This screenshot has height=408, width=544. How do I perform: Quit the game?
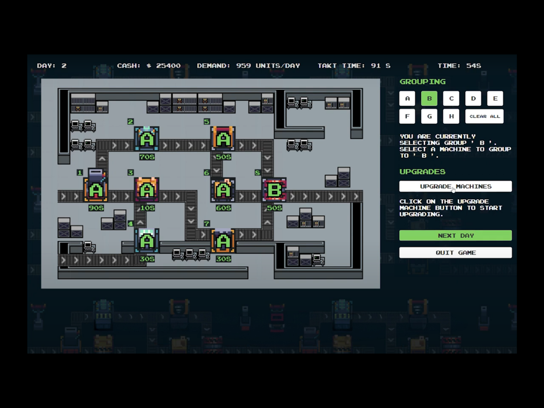click(x=455, y=252)
